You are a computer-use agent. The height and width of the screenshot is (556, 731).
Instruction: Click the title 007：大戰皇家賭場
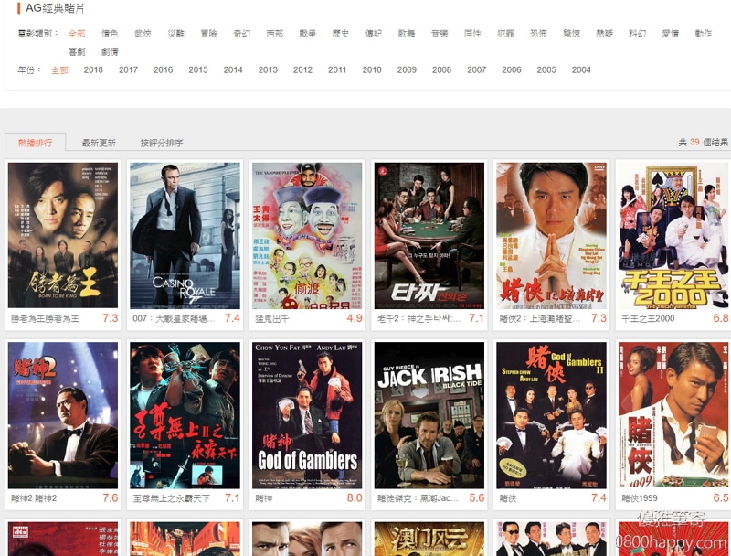pyautogui.click(x=174, y=318)
